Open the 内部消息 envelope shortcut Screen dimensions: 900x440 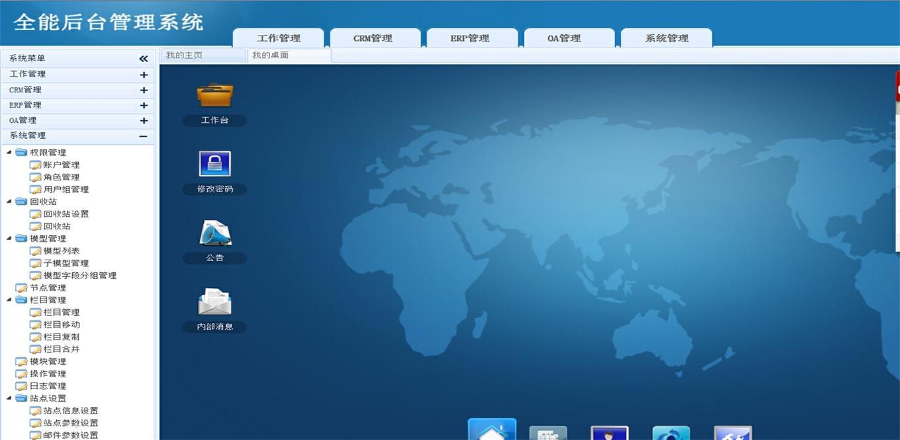coord(214,302)
